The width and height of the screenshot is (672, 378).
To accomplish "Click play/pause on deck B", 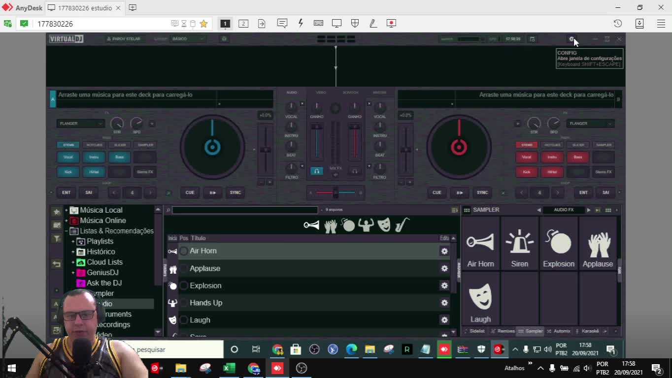I will (459, 192).
